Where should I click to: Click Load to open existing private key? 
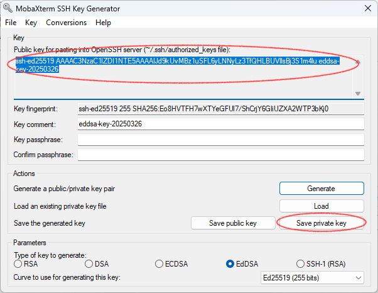tap(321, 206)
